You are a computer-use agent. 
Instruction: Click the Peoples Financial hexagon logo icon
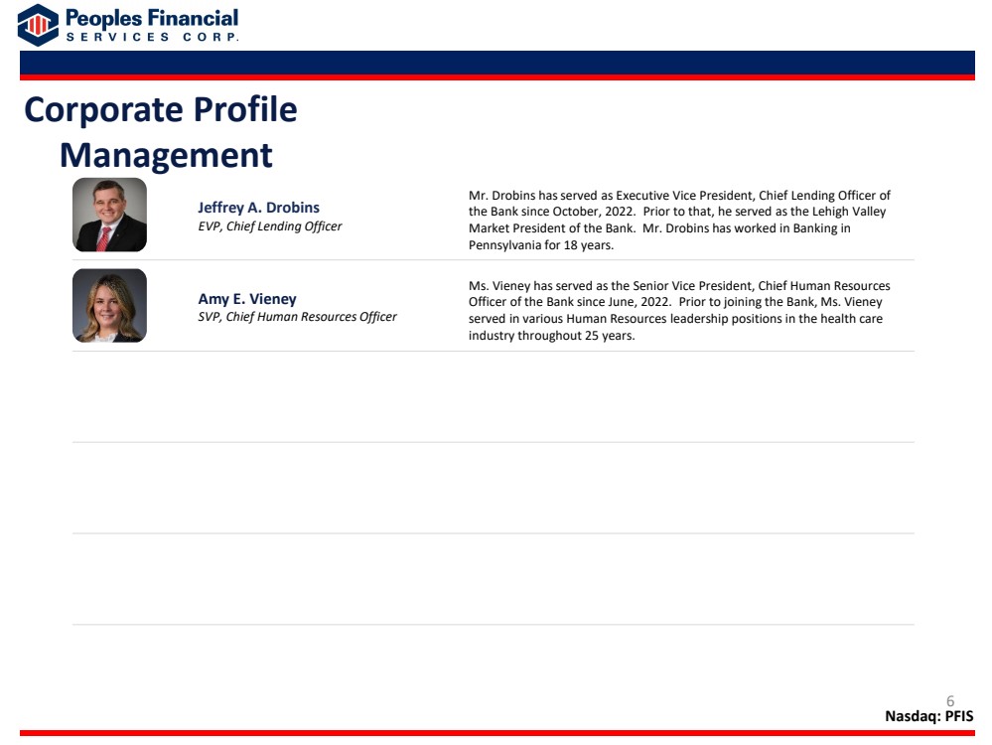click(x=38, y=25)
